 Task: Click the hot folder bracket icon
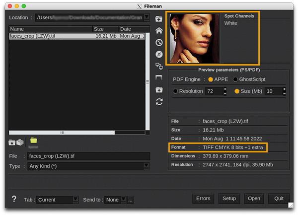[x=159, y=77]
